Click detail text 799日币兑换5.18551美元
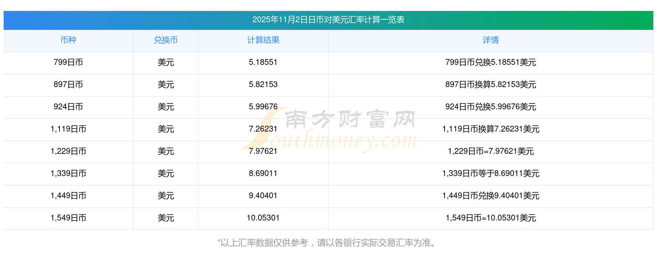Image resolution: width=657 pixels, height=254 pixels. [x=491, y=62]
